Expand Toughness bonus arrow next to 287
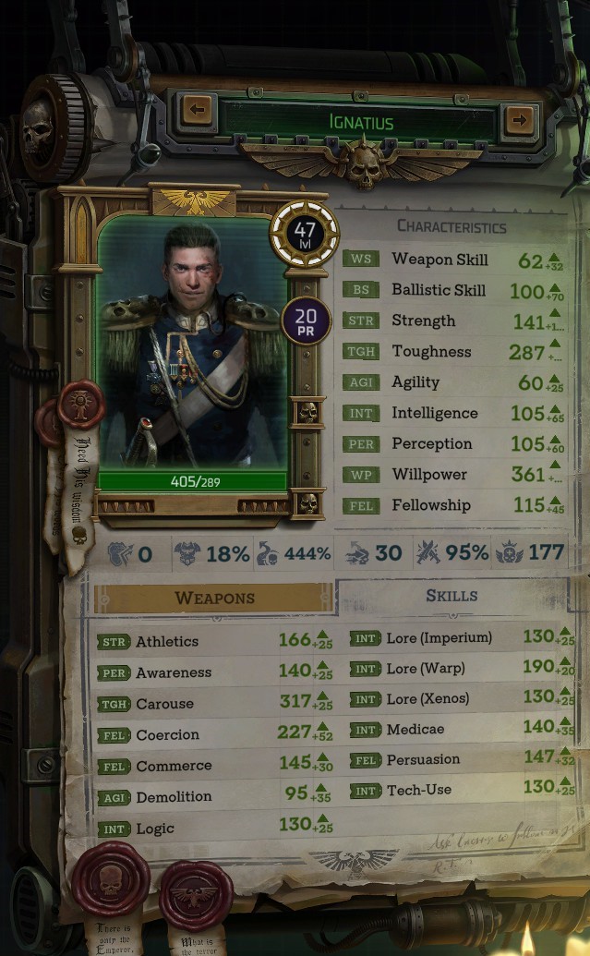This screenshot has height=956, width=590. (x=555, y=351)
